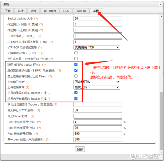Click help (?) for Peer 进出断开间隔
The height and width of the screenshot is (161, 164).
click(36, 134)
